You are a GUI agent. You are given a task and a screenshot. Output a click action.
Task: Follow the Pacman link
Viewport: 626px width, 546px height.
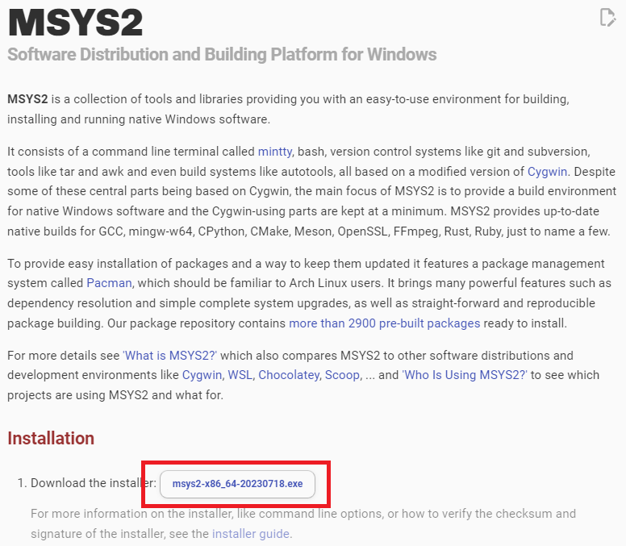[x=109, y=283]
